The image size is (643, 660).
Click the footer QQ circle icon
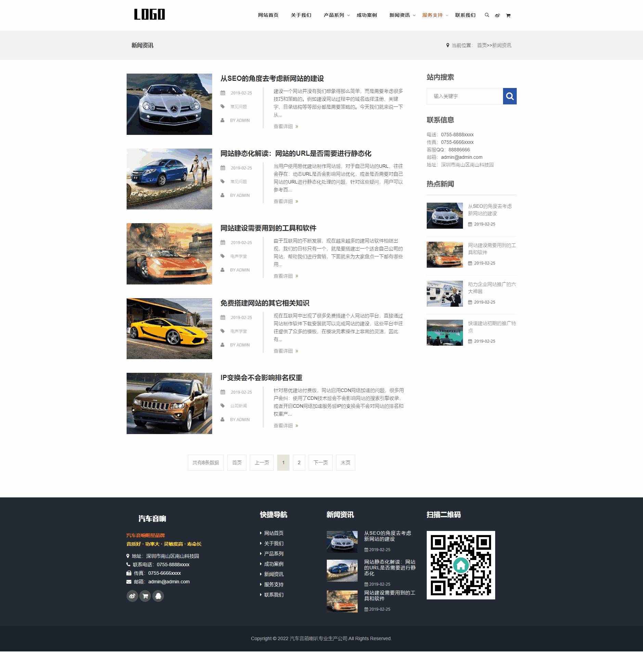coord(158,596)
